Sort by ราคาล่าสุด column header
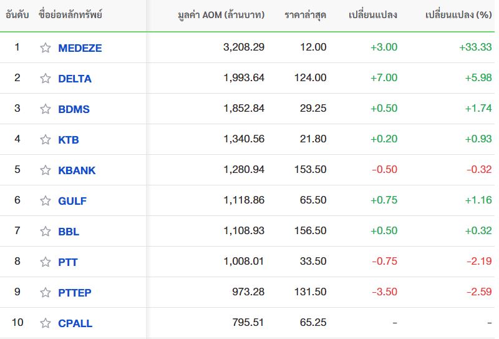 (x=305, y=15)
